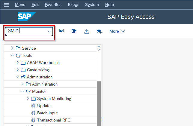The width and height of the screenshot is (193, 126).
Task: Open the Extras menu
Action: (74, 5)
